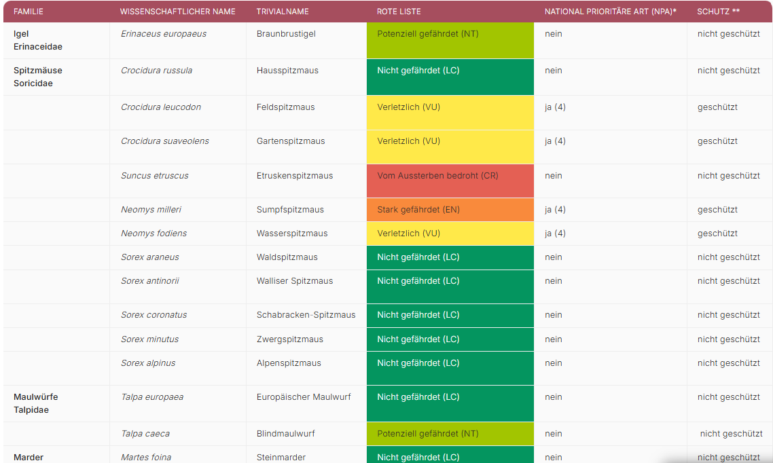Click Braunbrustigel's 'Potenziell gefährdet (NT)' status cell
Viewport: 773px width, 463px height.
[x=450, y=40]
